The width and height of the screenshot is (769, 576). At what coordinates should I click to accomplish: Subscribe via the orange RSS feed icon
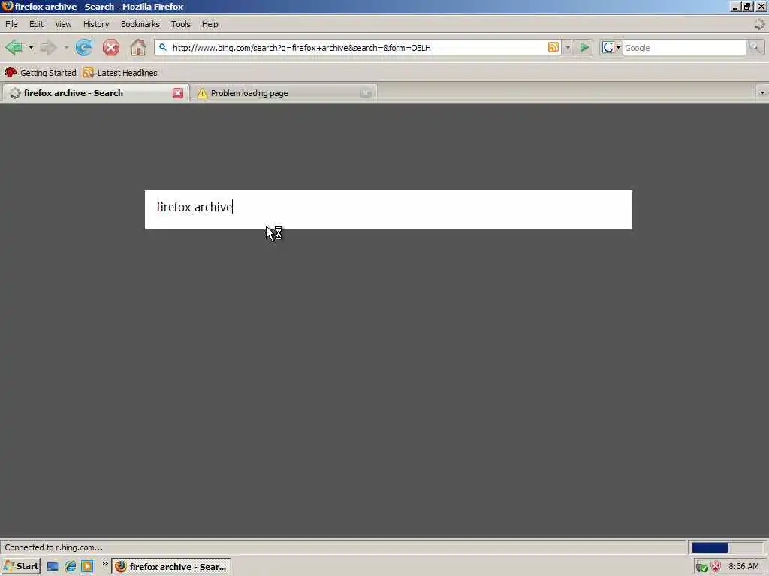[553, 47]
